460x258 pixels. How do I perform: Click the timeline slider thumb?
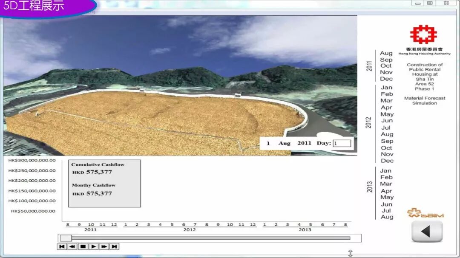click(x=66, y=238)
